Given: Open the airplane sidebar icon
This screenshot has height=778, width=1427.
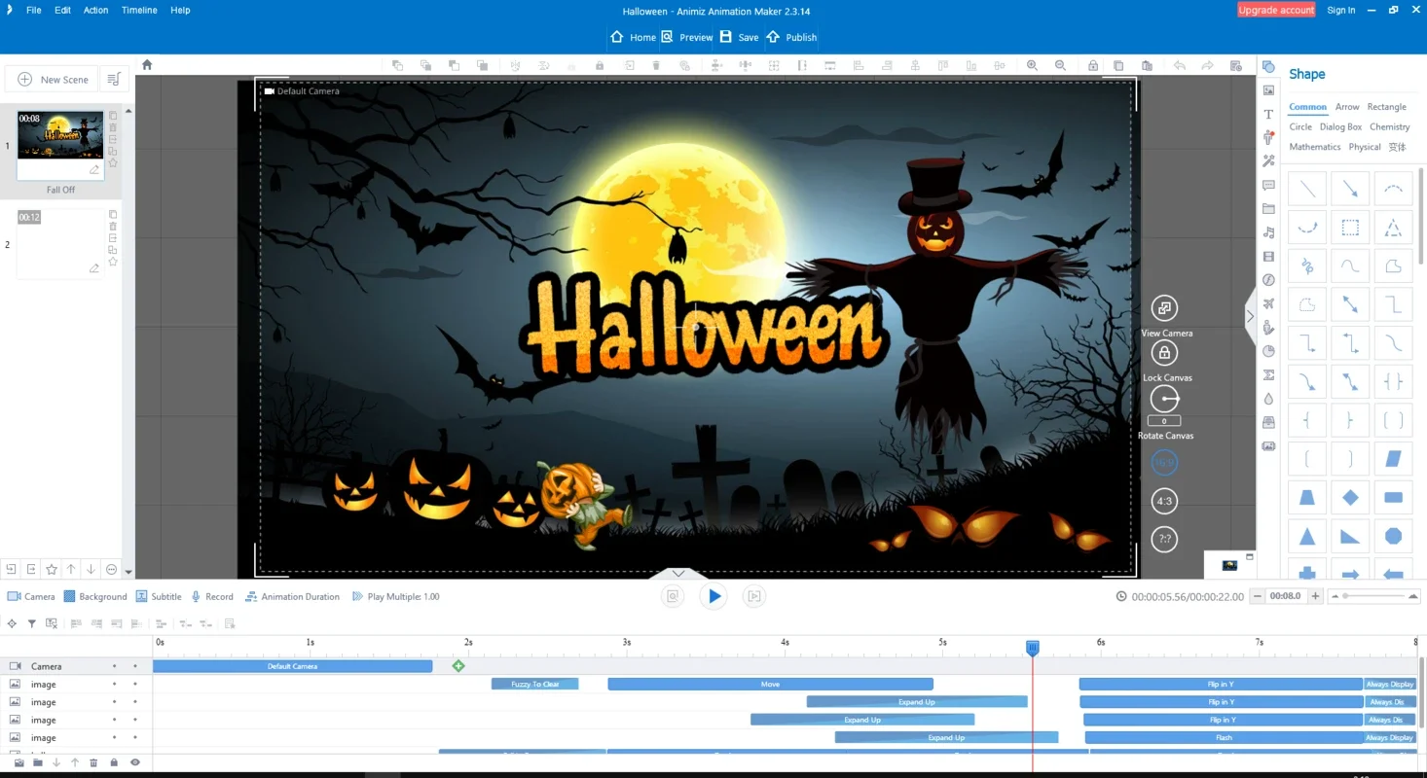Looking at the screenshot, I should [x=1268, y=303].
